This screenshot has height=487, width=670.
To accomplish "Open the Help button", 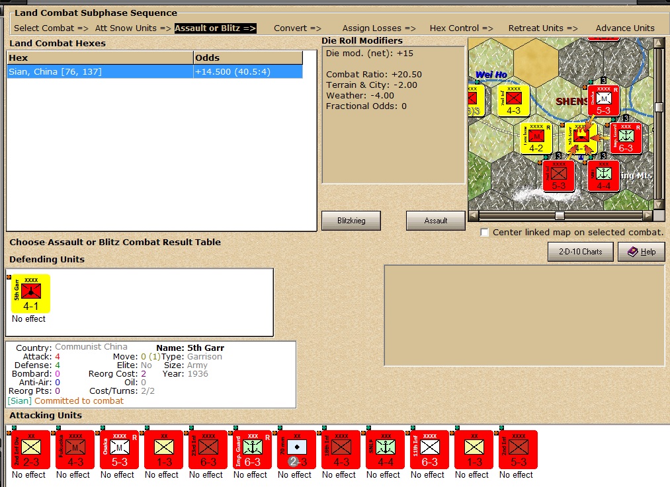I will pyautogui.click(x=642, y=252).
